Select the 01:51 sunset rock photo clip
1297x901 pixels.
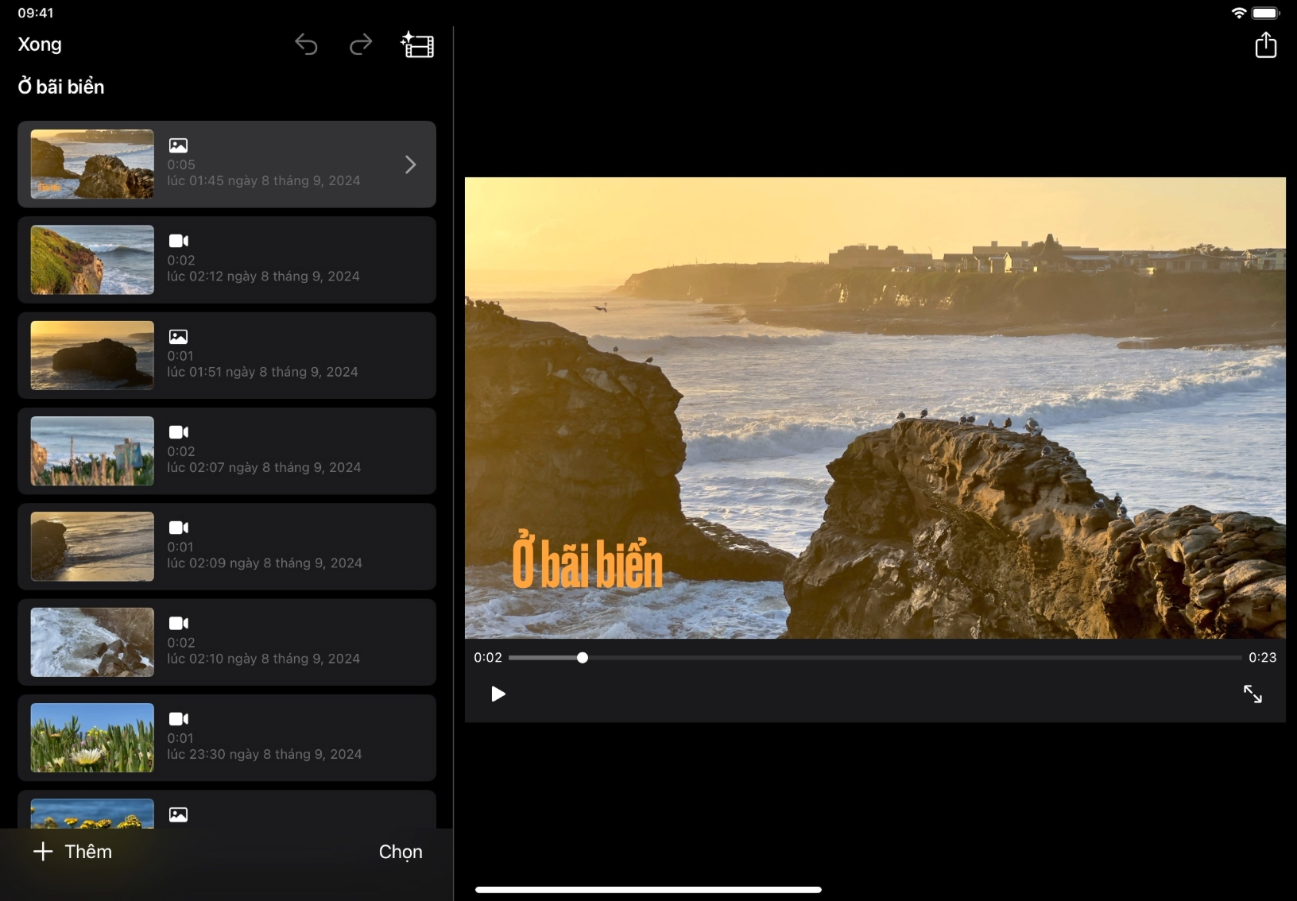[x=226, y=355]
